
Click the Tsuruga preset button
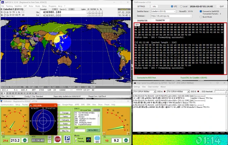pos(65,113)
